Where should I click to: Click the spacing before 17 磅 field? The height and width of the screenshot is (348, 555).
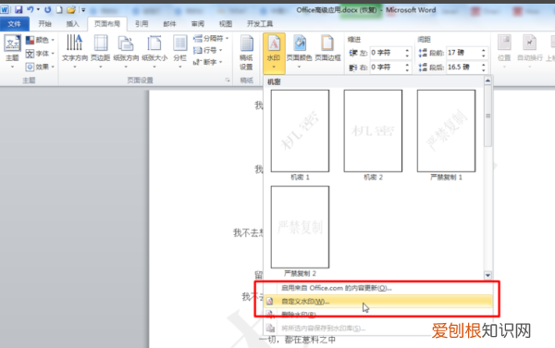pyautogui.click(x=463, y=53)
